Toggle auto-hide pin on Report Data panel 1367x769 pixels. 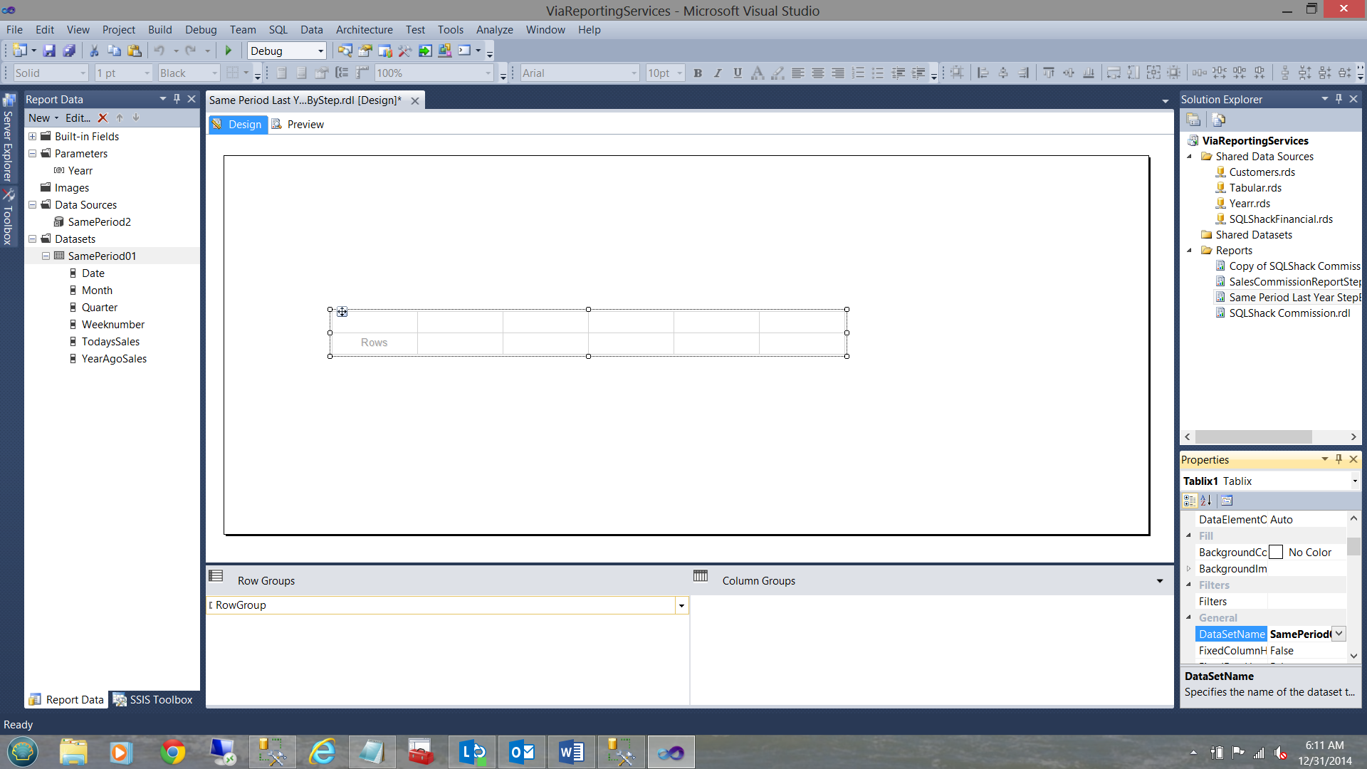[177, 99]
